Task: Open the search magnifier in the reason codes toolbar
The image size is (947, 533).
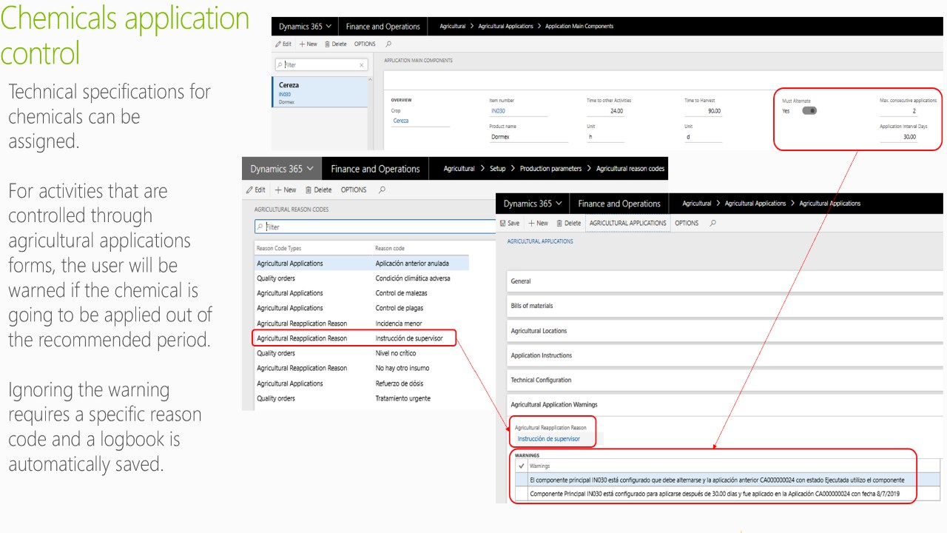Action: tap(382, 190)
